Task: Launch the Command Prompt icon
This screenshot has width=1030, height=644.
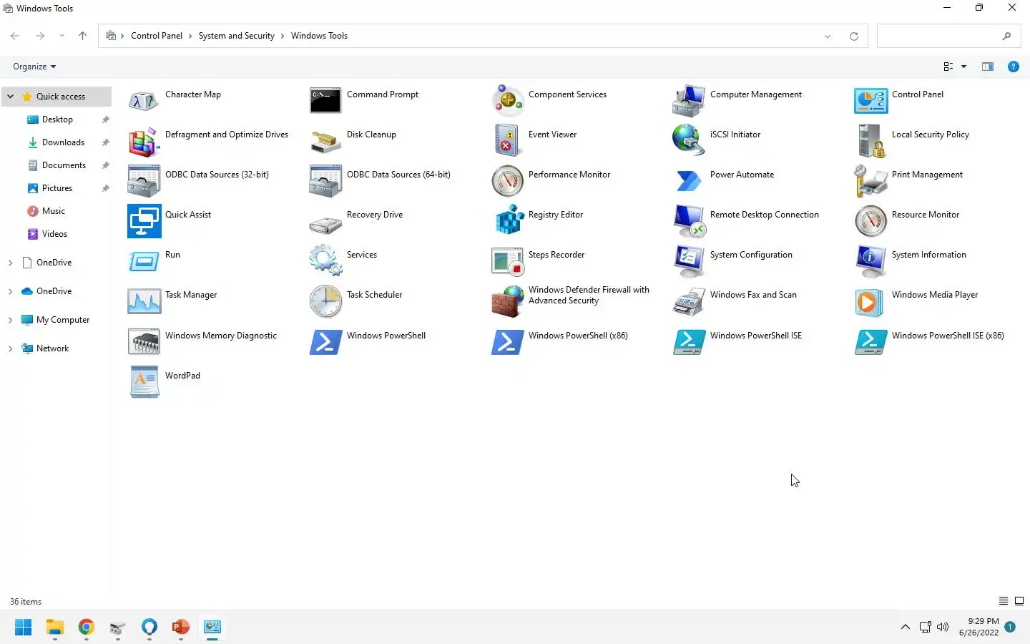Action: 325,101
